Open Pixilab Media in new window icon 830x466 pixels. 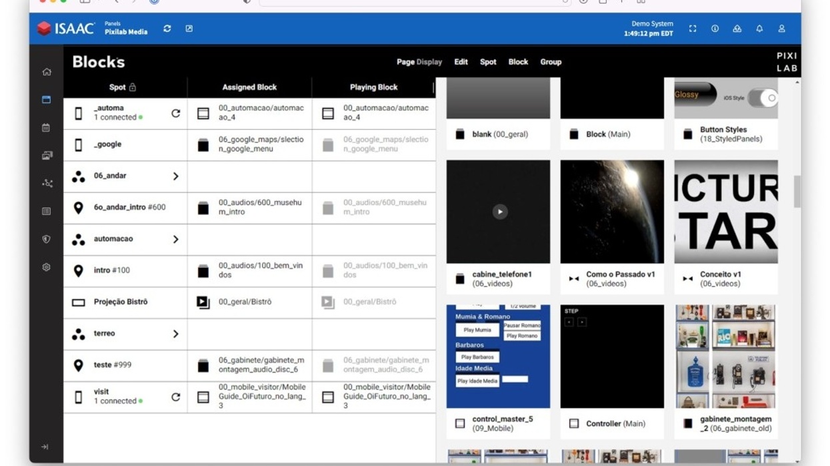click(189, 29)
